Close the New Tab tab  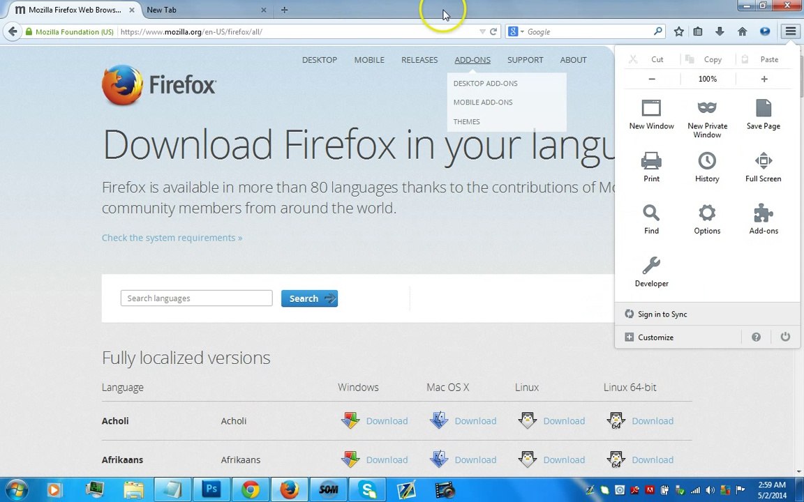pos(264,10)
